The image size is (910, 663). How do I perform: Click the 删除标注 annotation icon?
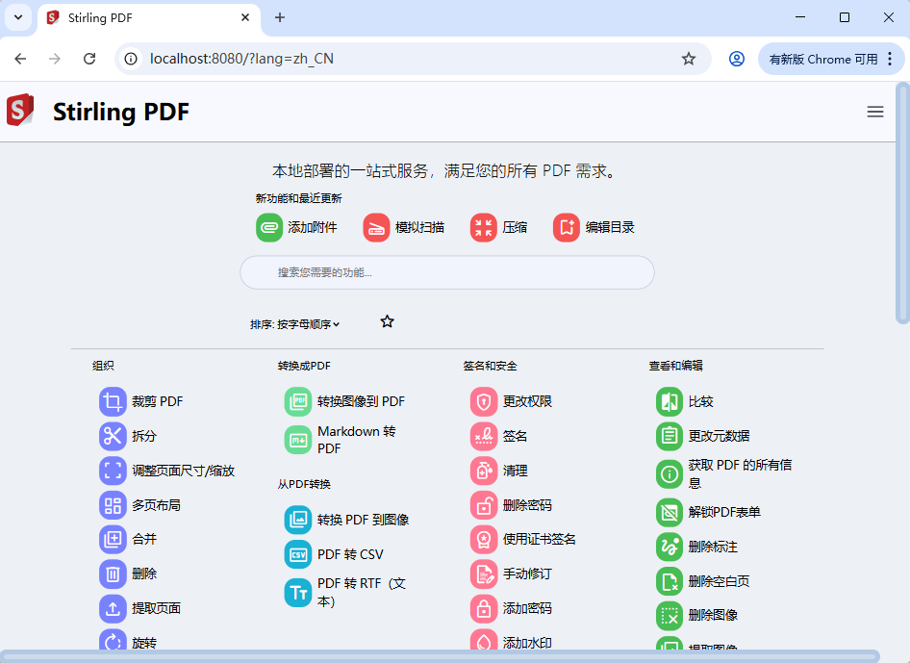(x=670, y=547)
